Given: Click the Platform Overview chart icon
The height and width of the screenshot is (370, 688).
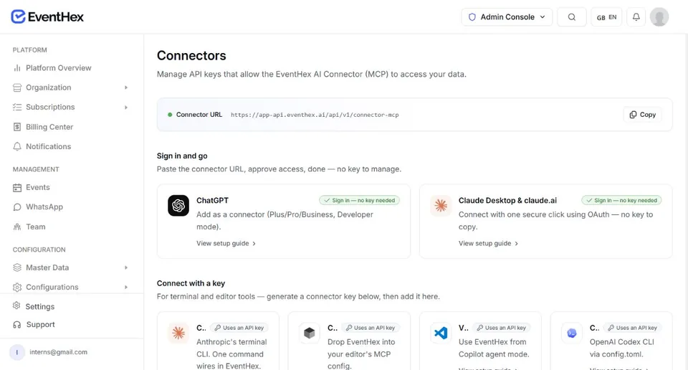Looking at the screenshot, I should (x=17, y=67).
